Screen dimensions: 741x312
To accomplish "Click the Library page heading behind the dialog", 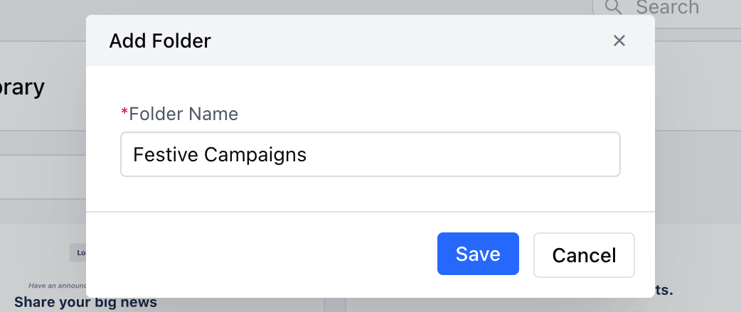I will click(22, 87).
